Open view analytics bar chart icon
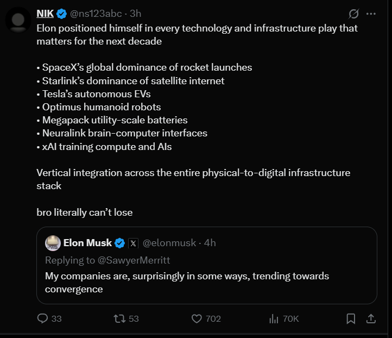392x338 pixels. [274, 318]
